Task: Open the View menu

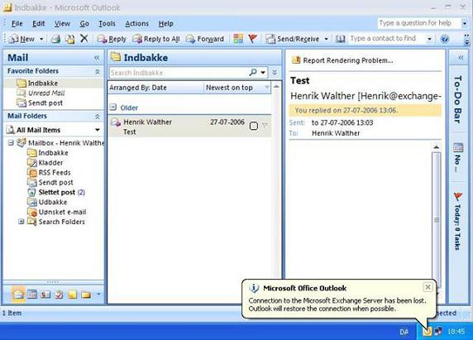Action: pos(62,23)
